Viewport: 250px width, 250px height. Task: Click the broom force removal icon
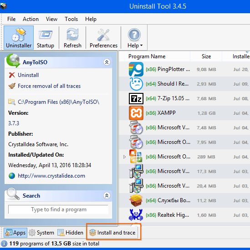(x=12, y=86)
